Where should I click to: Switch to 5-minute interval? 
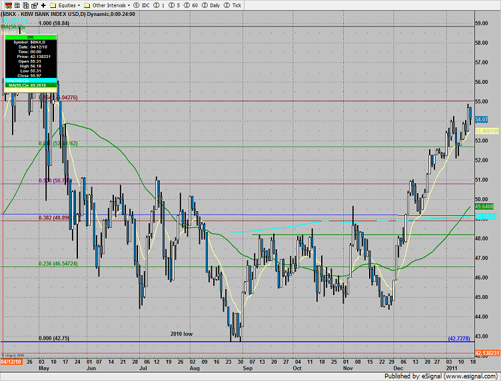(174, 5)
